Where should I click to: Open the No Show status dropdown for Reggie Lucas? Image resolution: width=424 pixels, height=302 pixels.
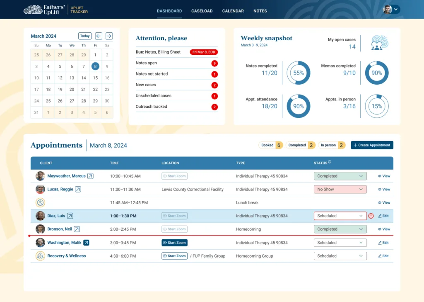pos(340,189)
